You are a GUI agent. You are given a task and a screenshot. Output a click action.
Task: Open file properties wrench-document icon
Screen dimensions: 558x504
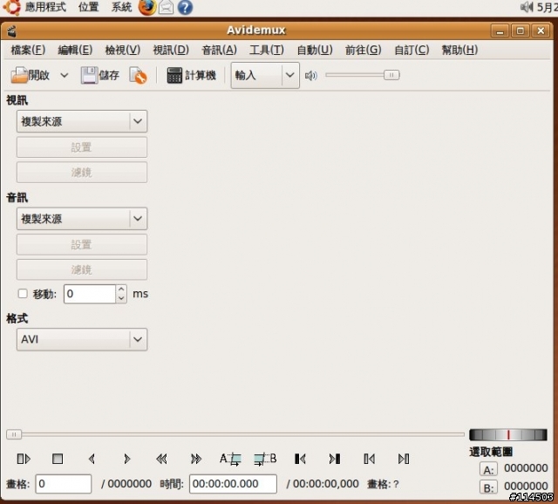(138, 75)
